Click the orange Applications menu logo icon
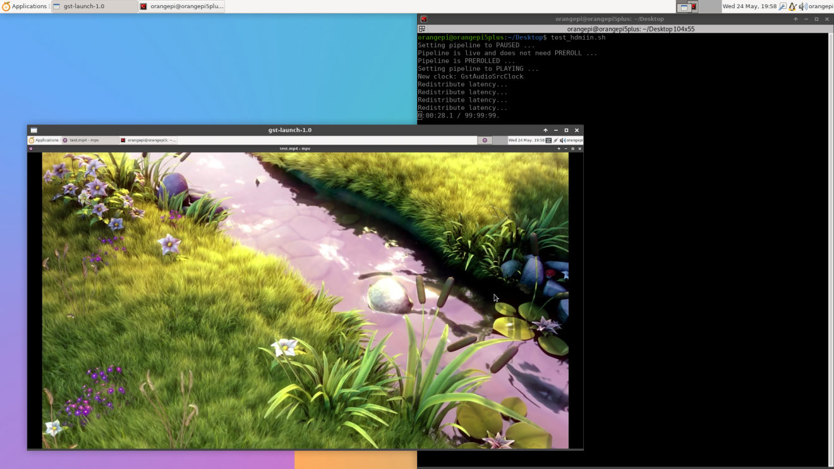Viewport: 834px width, 469px height. 6,6
